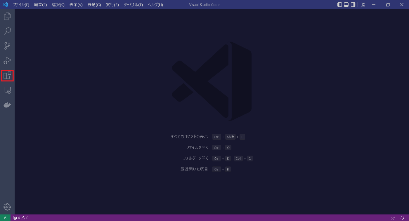Open the Extensions view

pyautogui.click(x=7, y=76)
